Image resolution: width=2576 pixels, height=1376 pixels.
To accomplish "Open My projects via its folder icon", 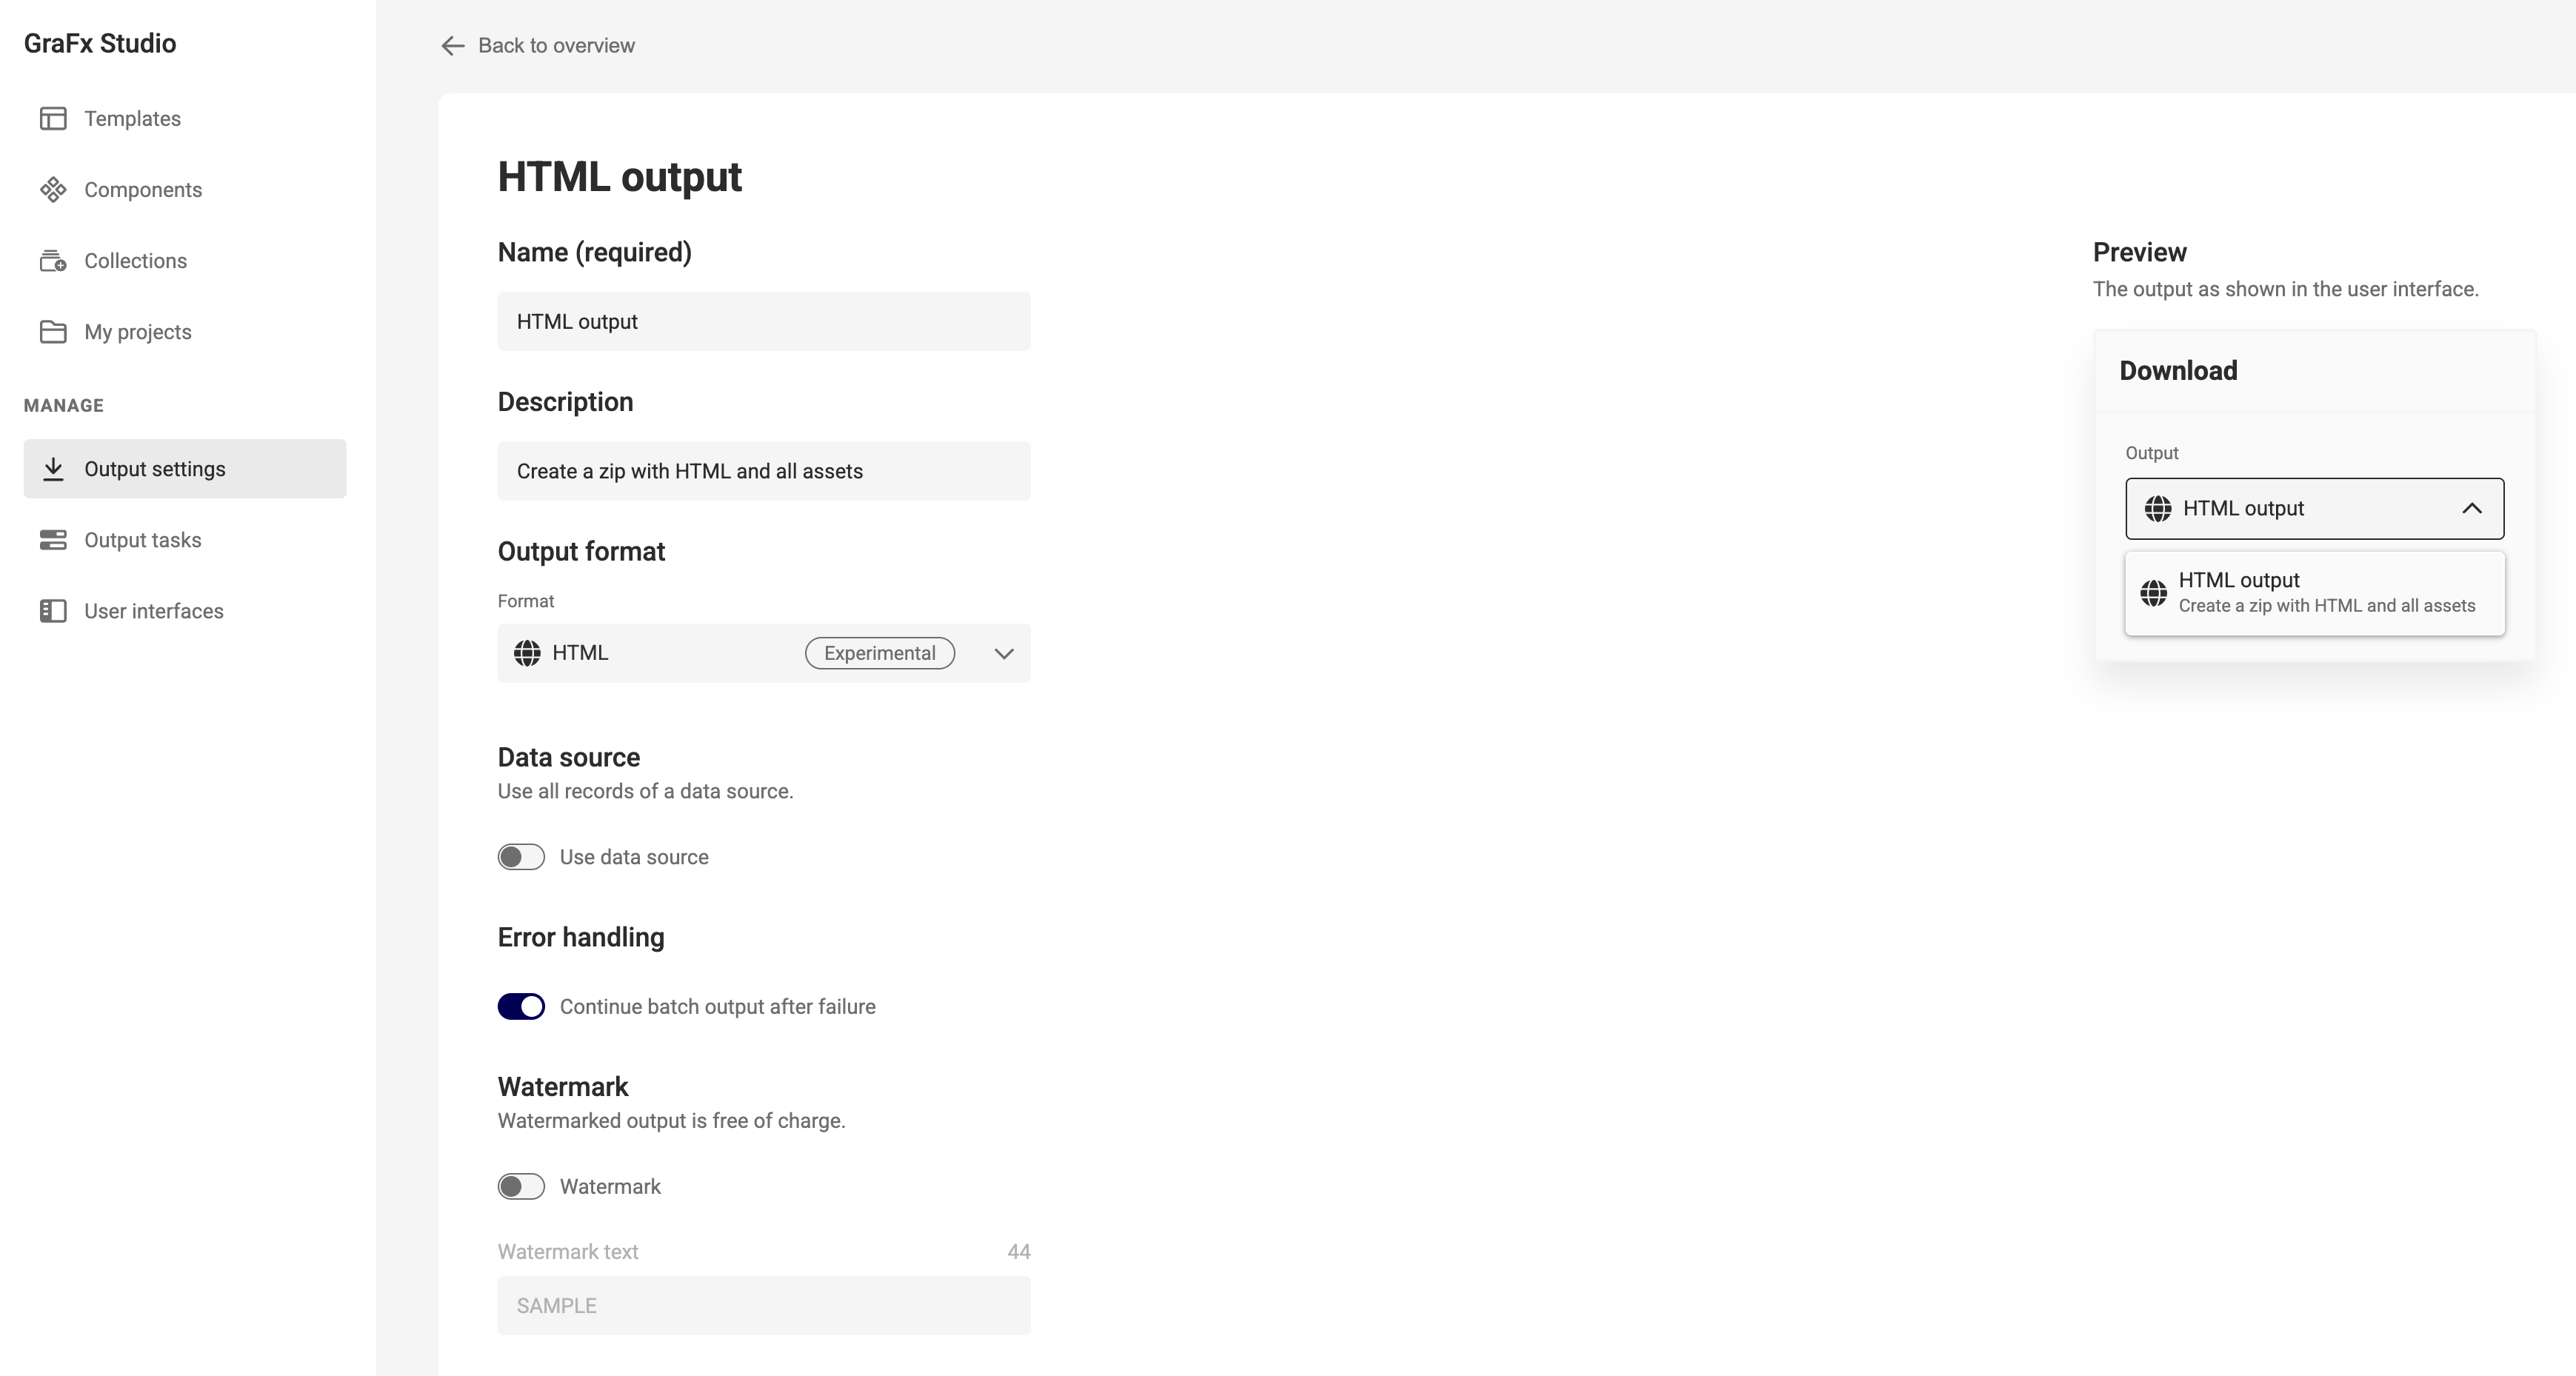I will point(54,331).
